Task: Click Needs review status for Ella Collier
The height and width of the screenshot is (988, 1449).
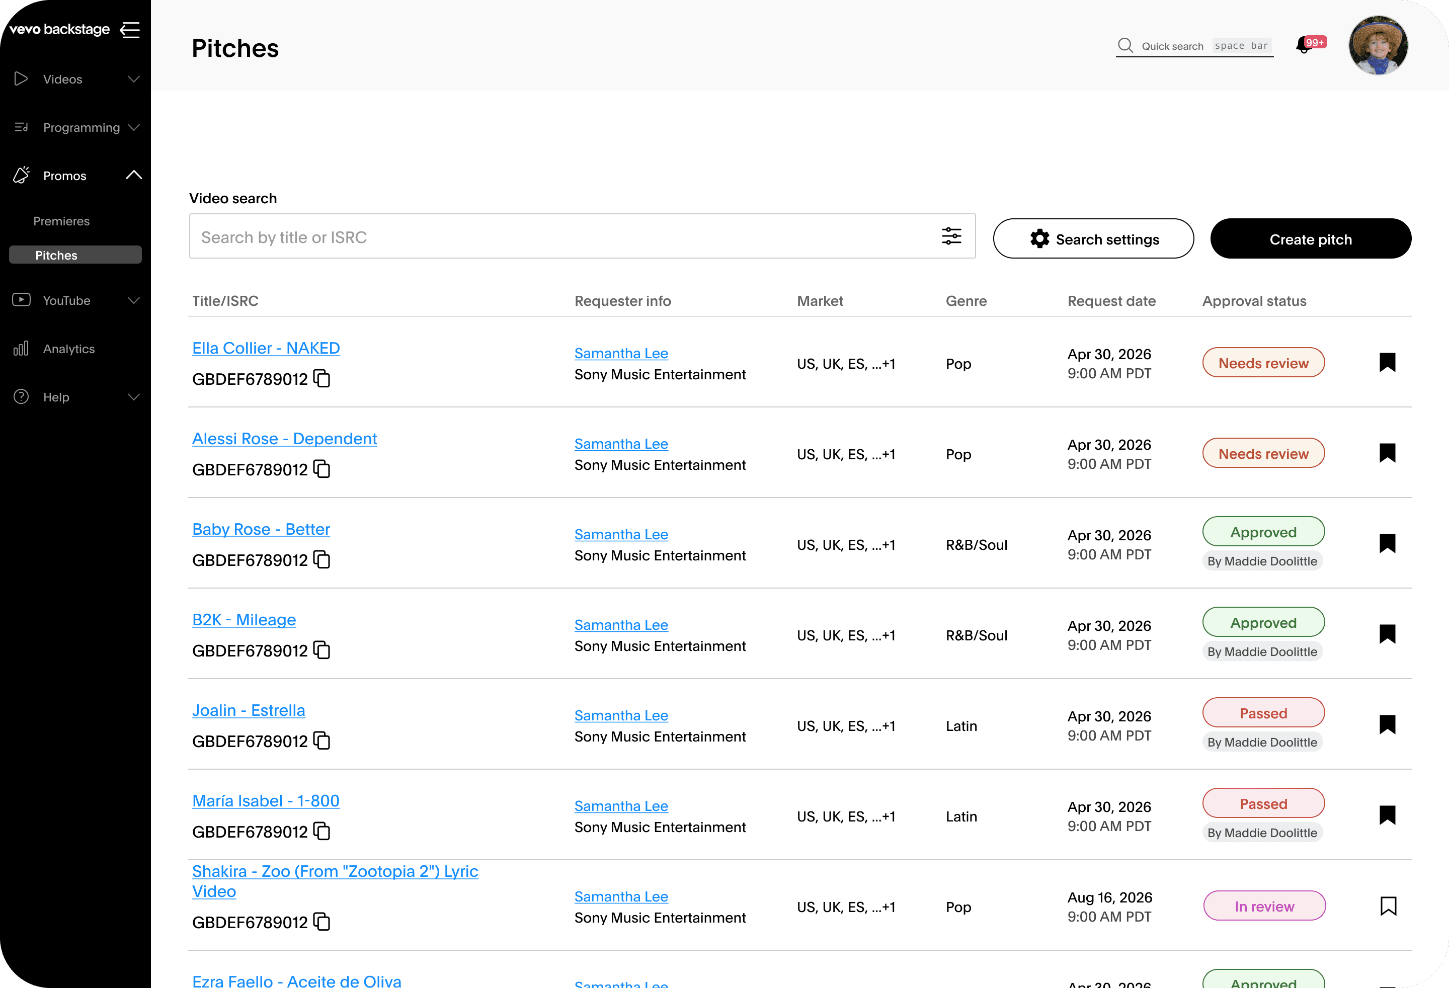Action: (x=1263, y=363)
